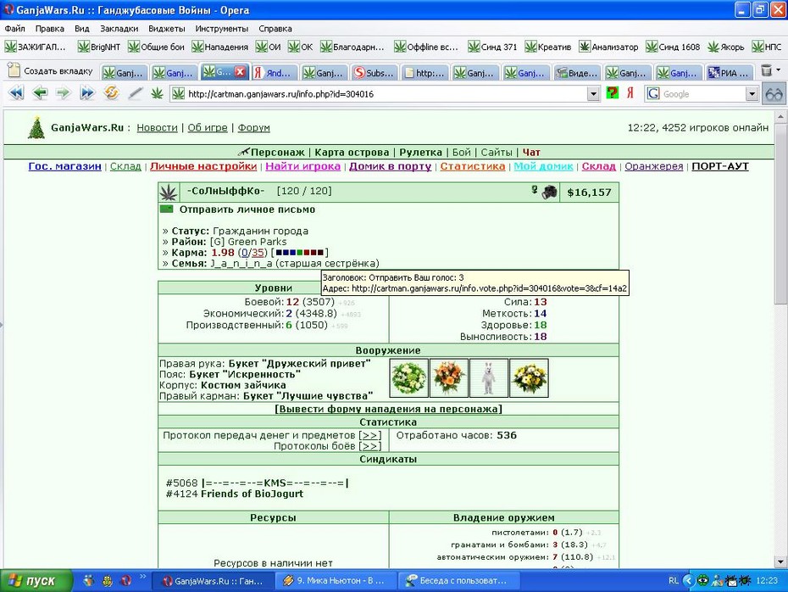788x592 pixels.
Task: Open the Виджеты menu
Action: (x=167, y=29)
